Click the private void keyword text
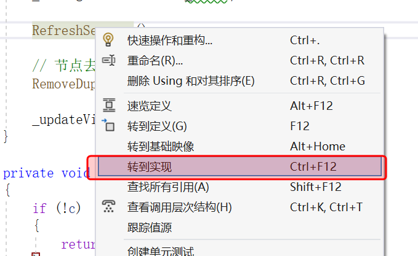The width and height of the screenshot is (418, 256). point(46,173)
